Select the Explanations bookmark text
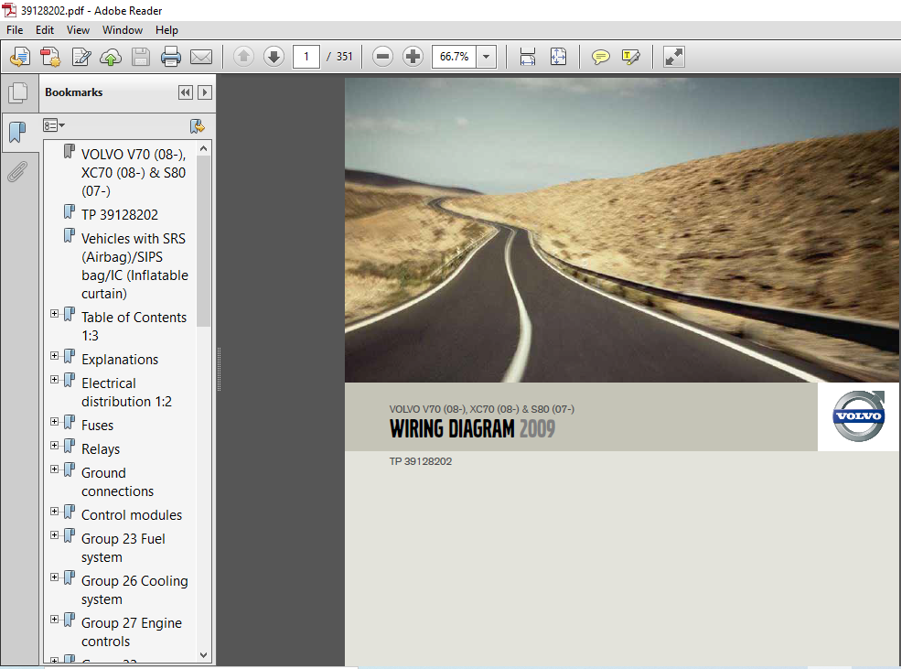 (x=120, y=360)
